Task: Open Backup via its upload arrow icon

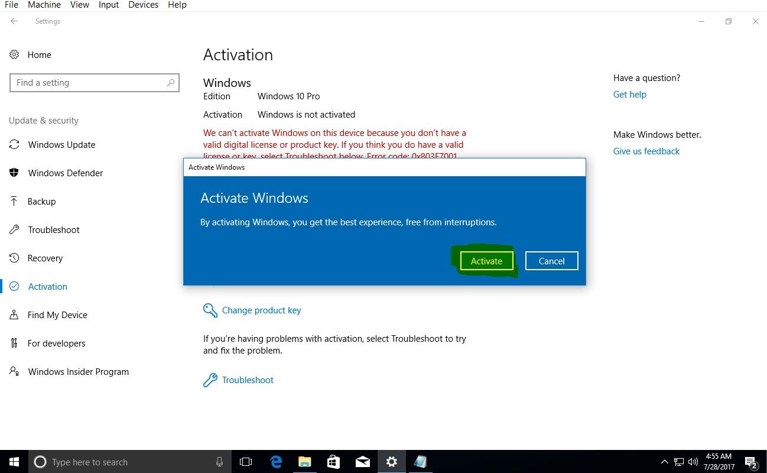Action: click(14, 201)
